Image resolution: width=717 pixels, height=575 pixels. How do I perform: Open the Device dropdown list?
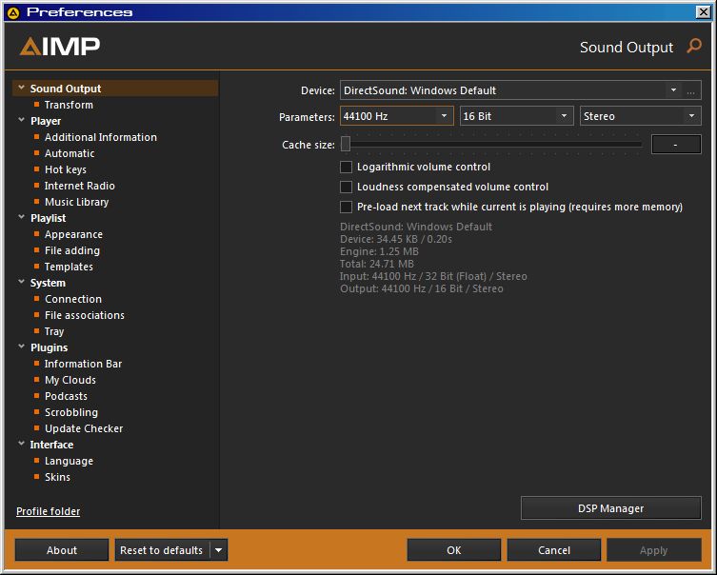click(x=673, y=90)
